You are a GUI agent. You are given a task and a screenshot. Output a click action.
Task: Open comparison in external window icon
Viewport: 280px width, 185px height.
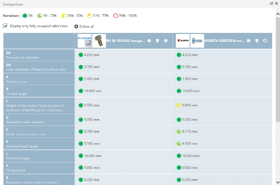pyautogui.click(x=272, y=3)
